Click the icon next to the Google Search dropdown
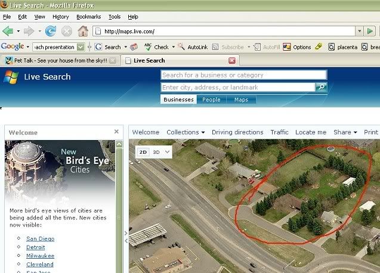The width and height of the screenshot is (380, 273). 134,46
